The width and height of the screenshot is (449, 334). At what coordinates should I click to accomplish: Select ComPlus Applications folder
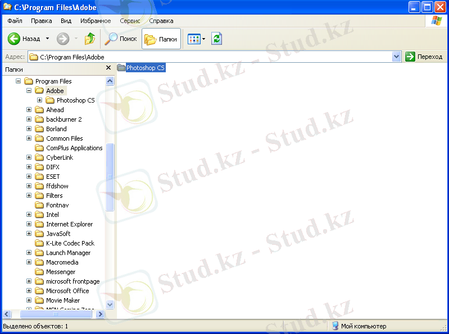coord(74,148)
